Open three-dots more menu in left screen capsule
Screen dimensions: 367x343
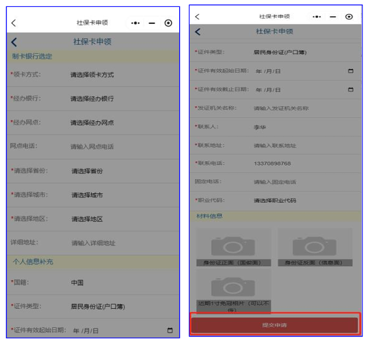(136, 23)
